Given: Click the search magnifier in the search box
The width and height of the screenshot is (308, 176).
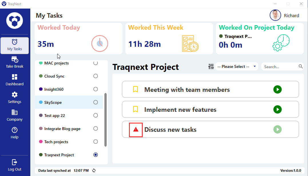Looking at the screenshot, I should pyautogui.click(x=300, y=66).
